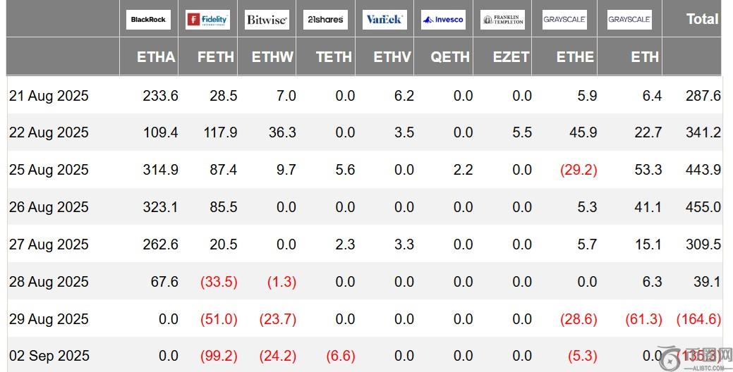This screenshot has height=372, width=733.
Task: Click the BlackRock logo
Action: [x=148, y=20]
